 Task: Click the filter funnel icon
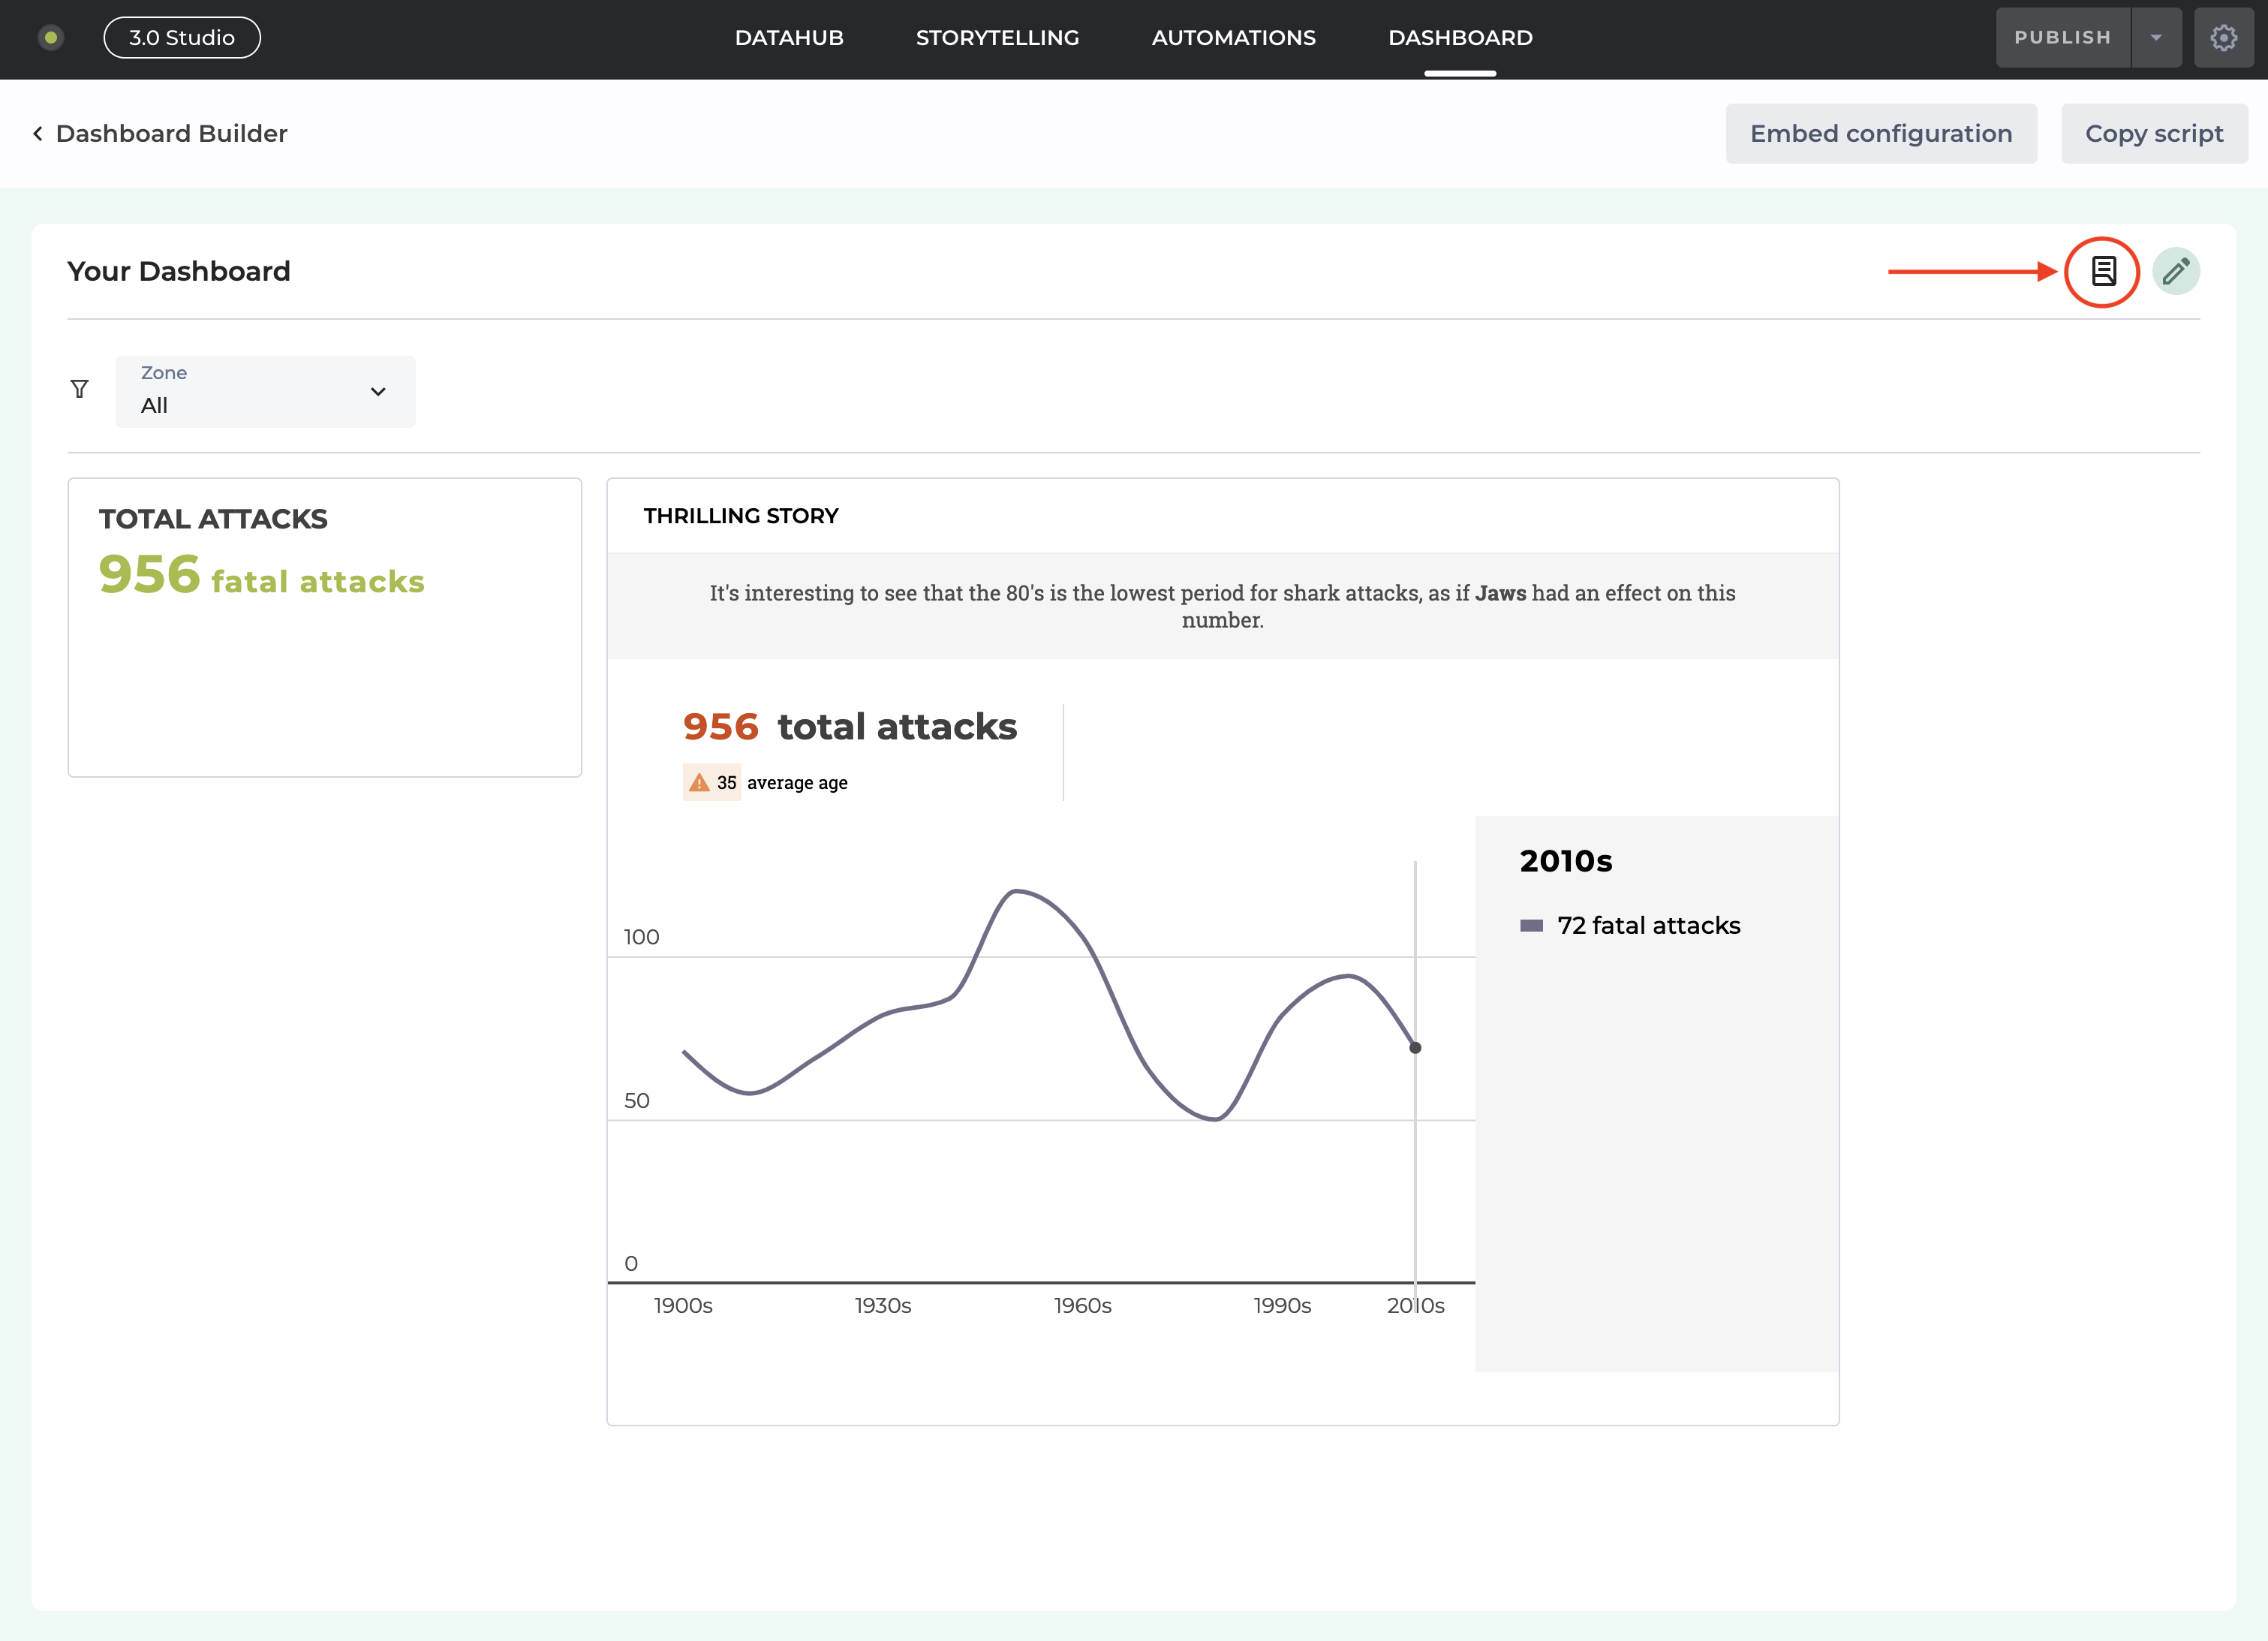pos(80,389)
